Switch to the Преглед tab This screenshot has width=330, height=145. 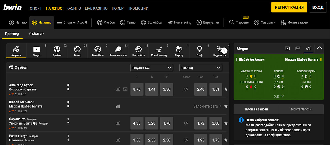click(x=12, y=34)
